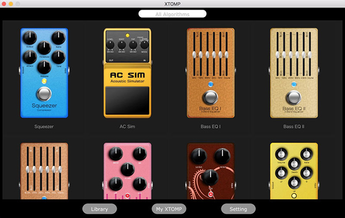Click the Bass EQ I Volume slider
Viewport: 345px width, 218px height.
(227, 54)
